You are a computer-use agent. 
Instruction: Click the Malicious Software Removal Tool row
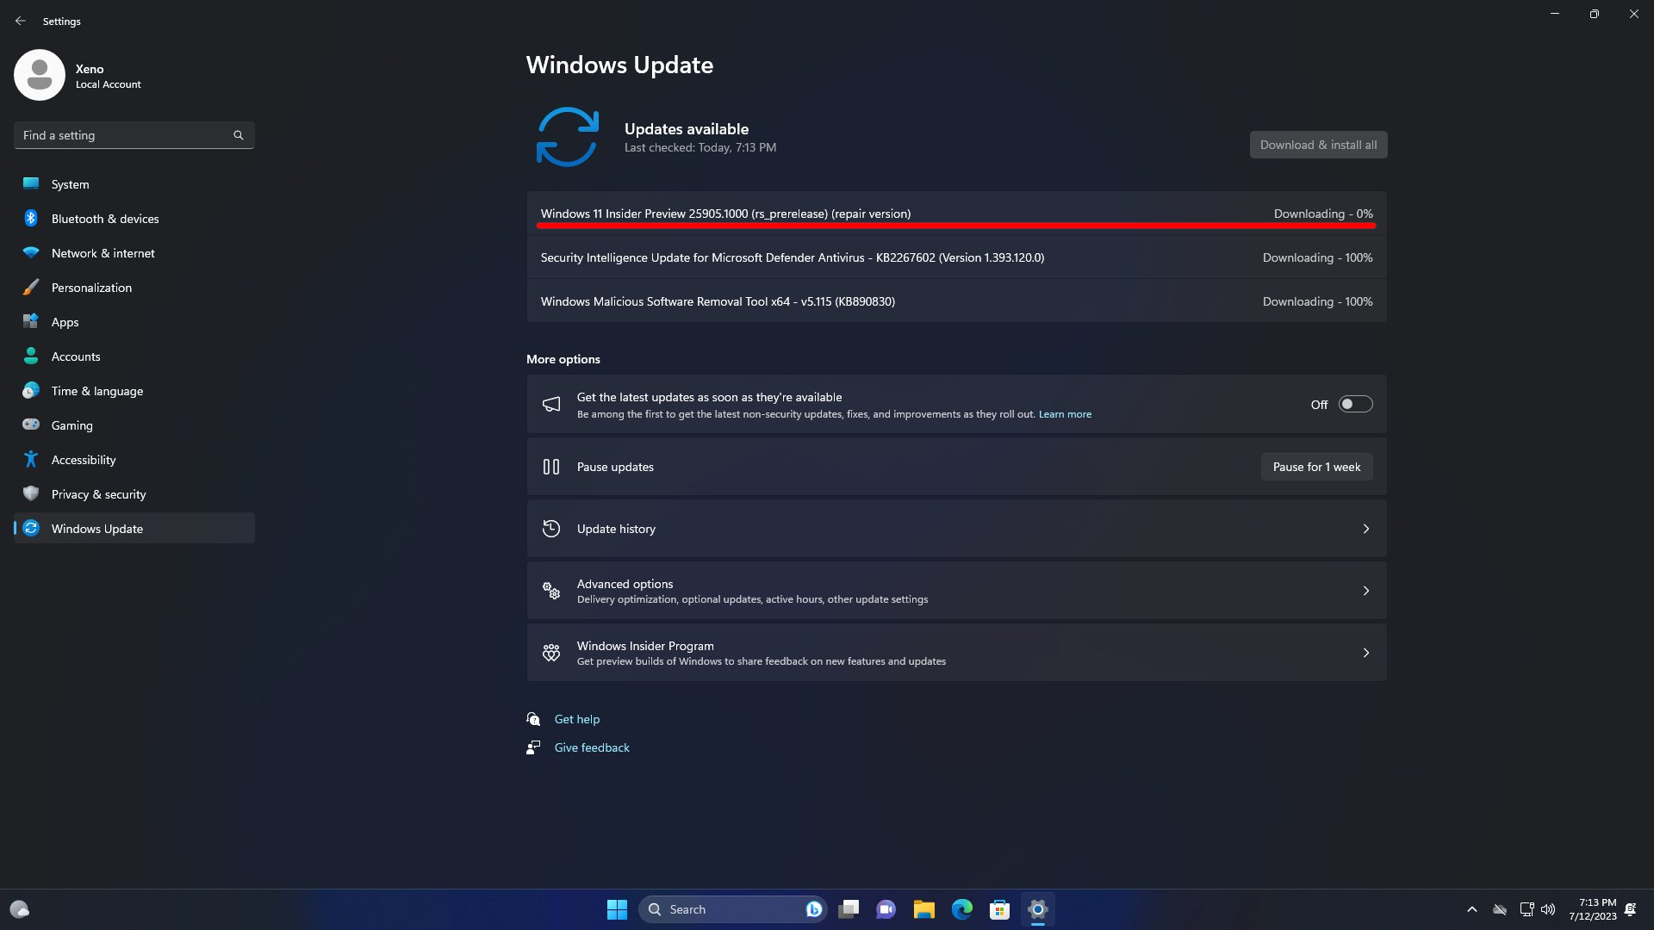pos(956,301)
